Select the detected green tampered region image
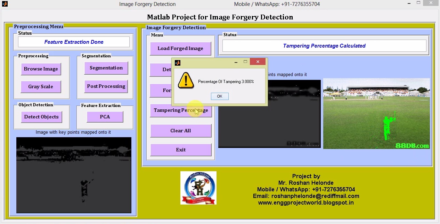 376,114
